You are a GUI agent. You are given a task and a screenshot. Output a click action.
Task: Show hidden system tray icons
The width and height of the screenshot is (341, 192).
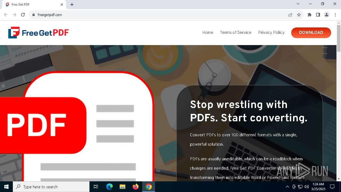[287, 187]
